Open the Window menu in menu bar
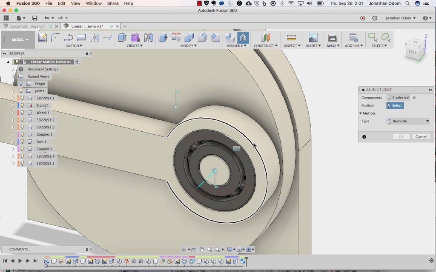 tap(94, 3)
